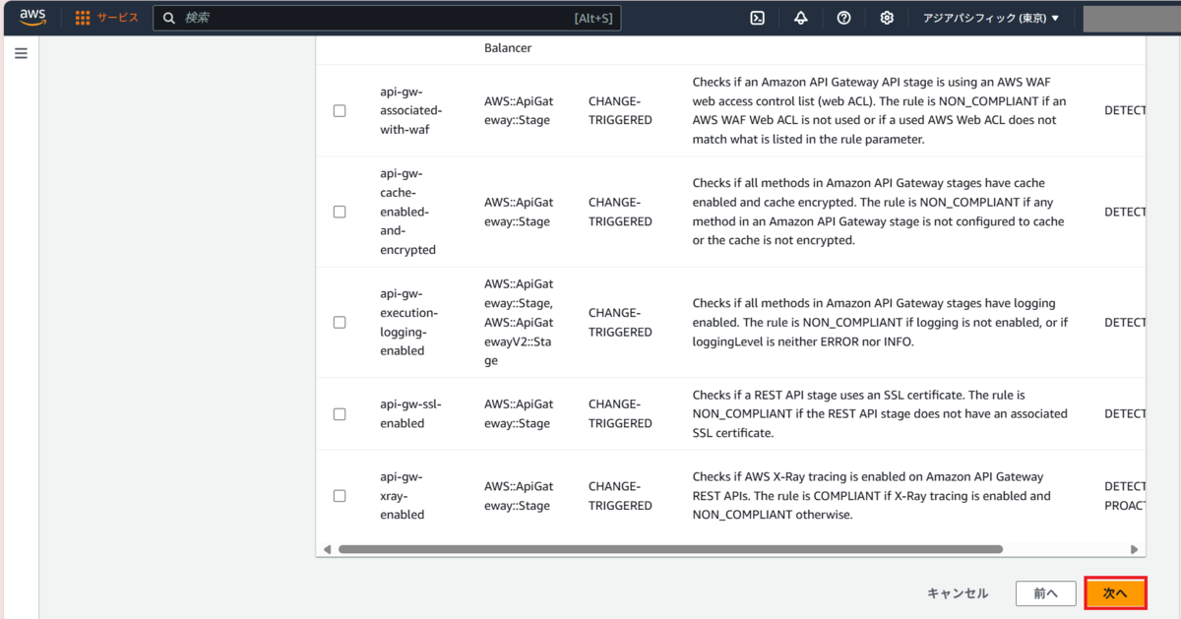Click the WAF rule description text

(x=879, y=110)
